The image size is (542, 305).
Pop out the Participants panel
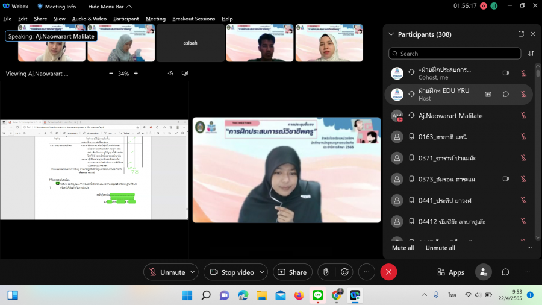(x=521, y=34)
